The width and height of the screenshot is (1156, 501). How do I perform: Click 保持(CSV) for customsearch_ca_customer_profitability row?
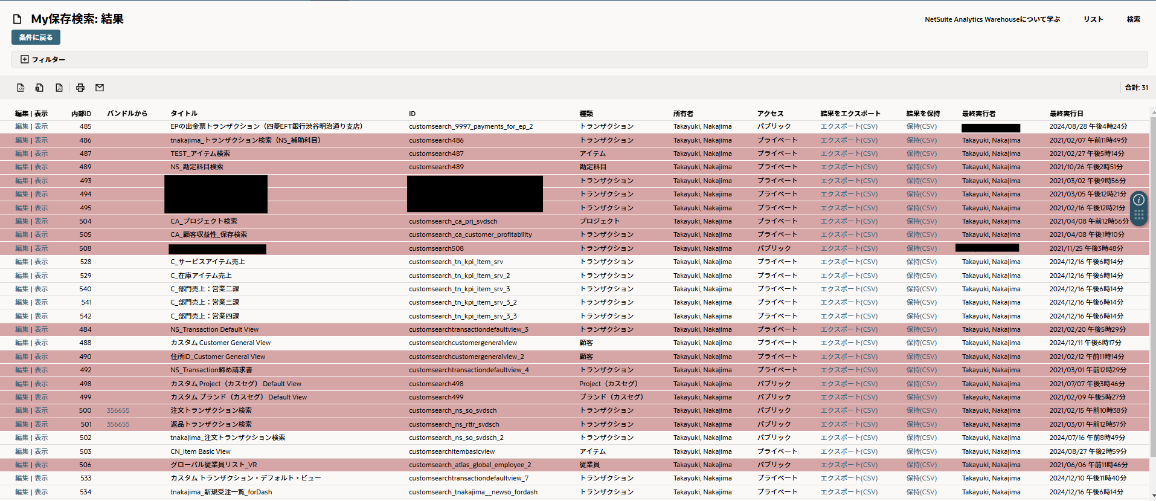[x=921, y=234]
